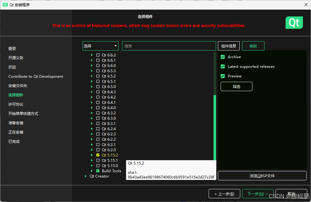
Task: Toggle the Build Tools checkbox
Action: 98,171
